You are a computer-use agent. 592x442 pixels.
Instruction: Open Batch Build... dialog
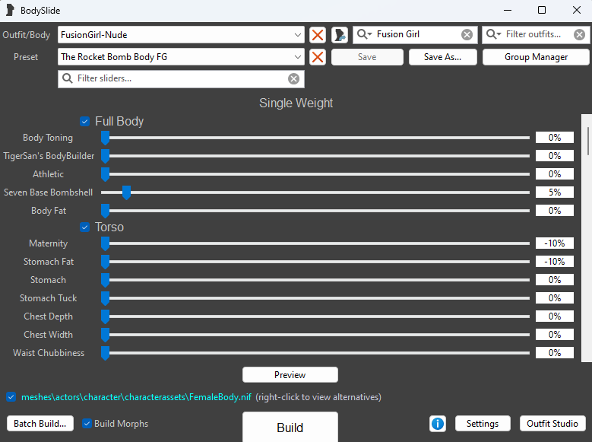coord(40,424)
